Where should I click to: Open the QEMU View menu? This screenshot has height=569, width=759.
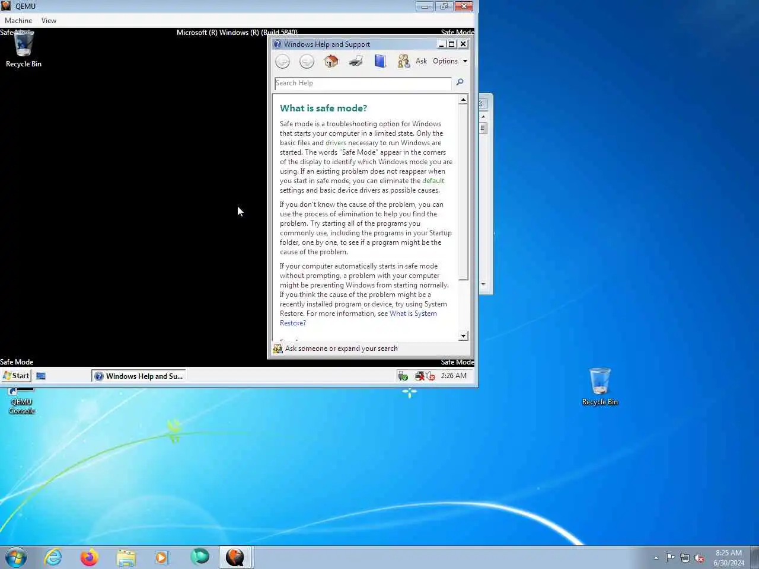point(49,21)
